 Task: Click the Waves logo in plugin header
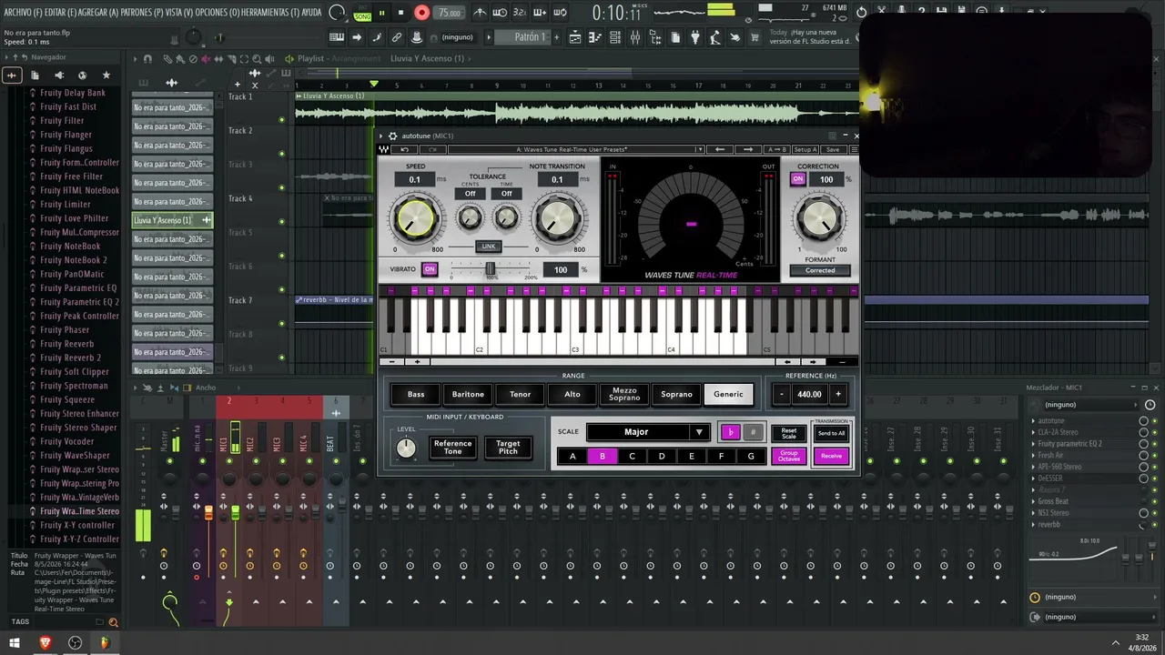pyautogui.click(x=385, y=149)
